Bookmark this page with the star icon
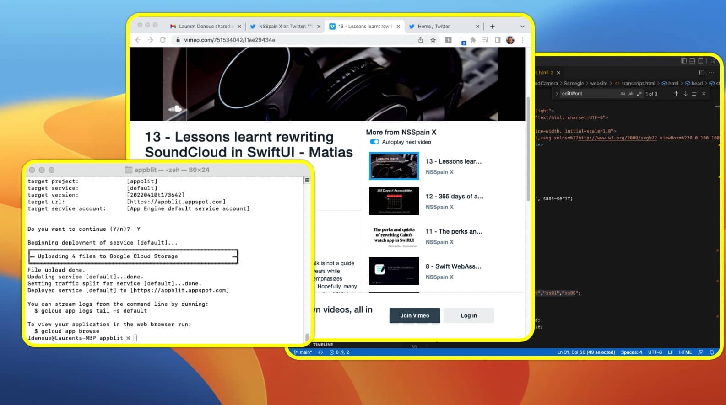Screen dimensions: 726x405 433,40
